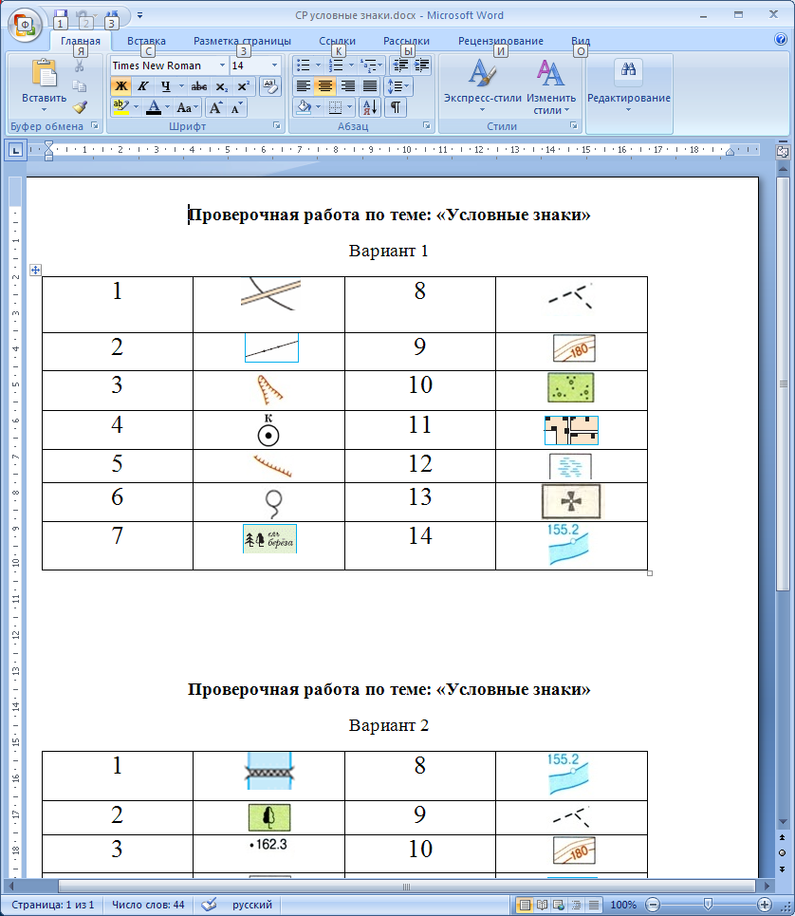Click the vertical scrollbar thumb
Screen dimensions: 795x916
point(783,383)
